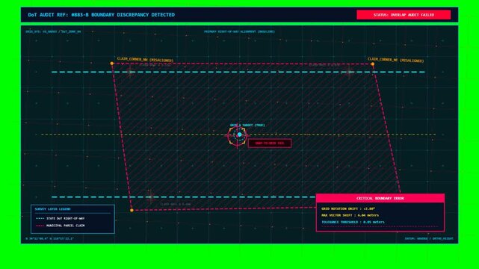Click the MAX VECTOR SHIFT value line
Screen dimensions: 479x269
(350, 215)
